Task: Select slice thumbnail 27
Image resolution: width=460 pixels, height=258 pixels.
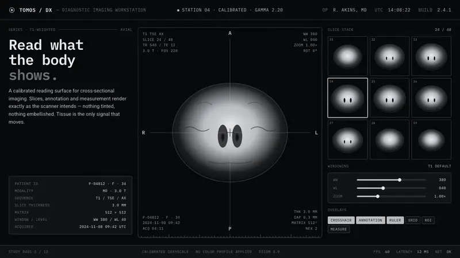Action: (347, 139)
